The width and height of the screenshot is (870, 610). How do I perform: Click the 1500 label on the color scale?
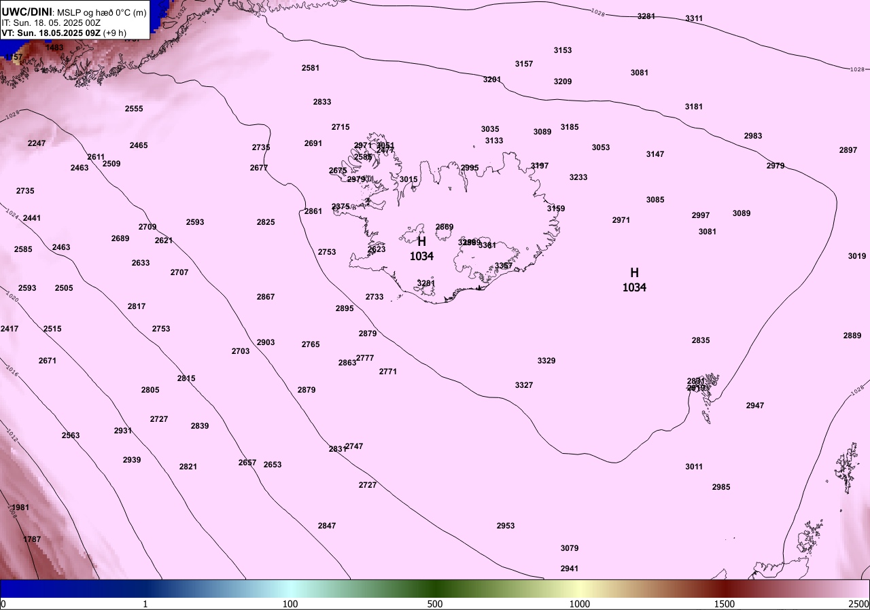point(725,605)
